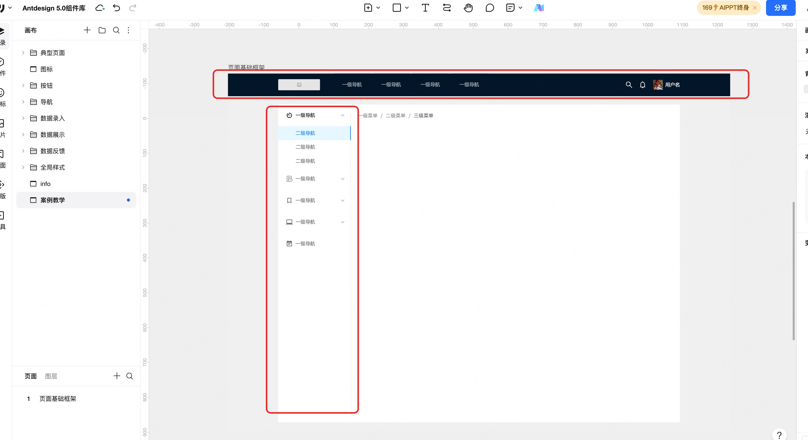
Task: Select the sticky note tool
Action: 510,8
